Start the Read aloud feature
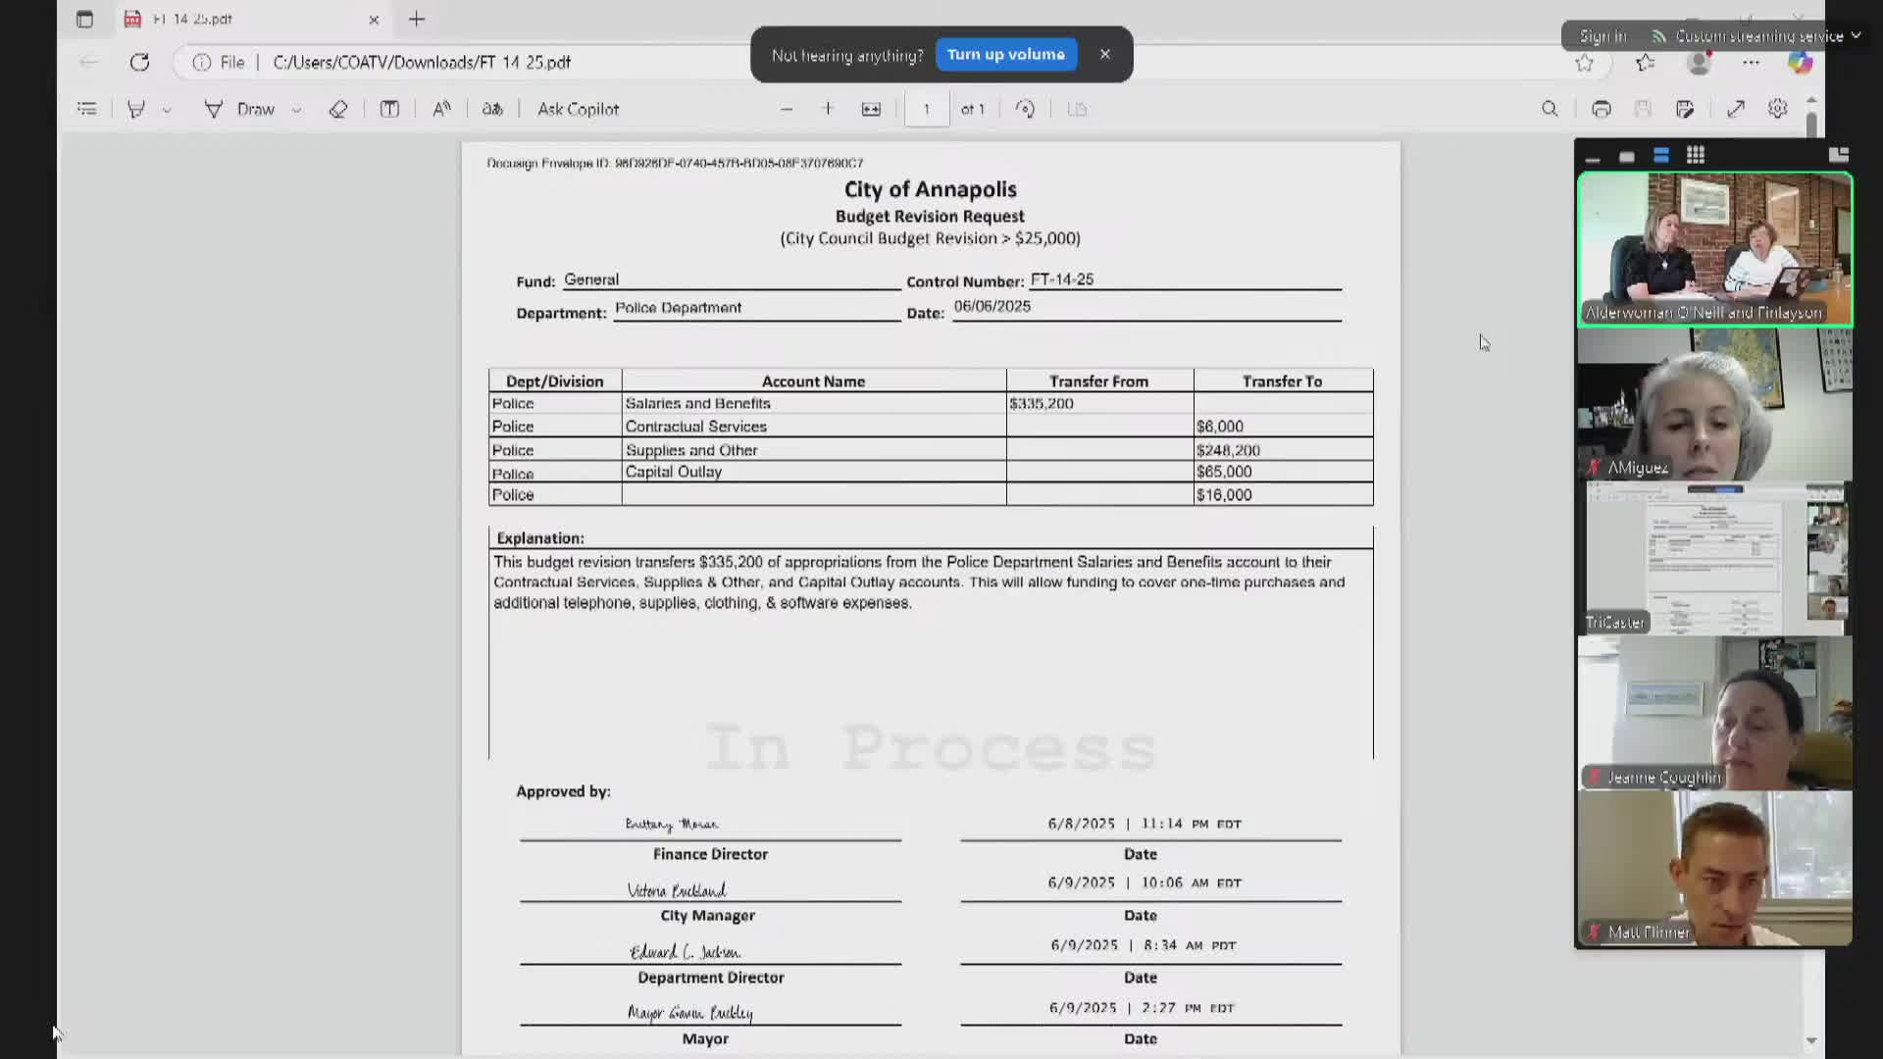1883x1059 pixels. [x=441, y=109]
